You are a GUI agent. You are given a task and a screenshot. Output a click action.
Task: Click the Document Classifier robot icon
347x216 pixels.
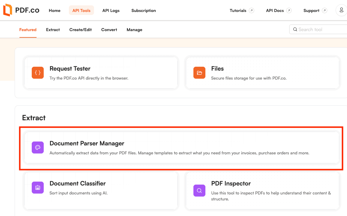click(x=38, y=188)
